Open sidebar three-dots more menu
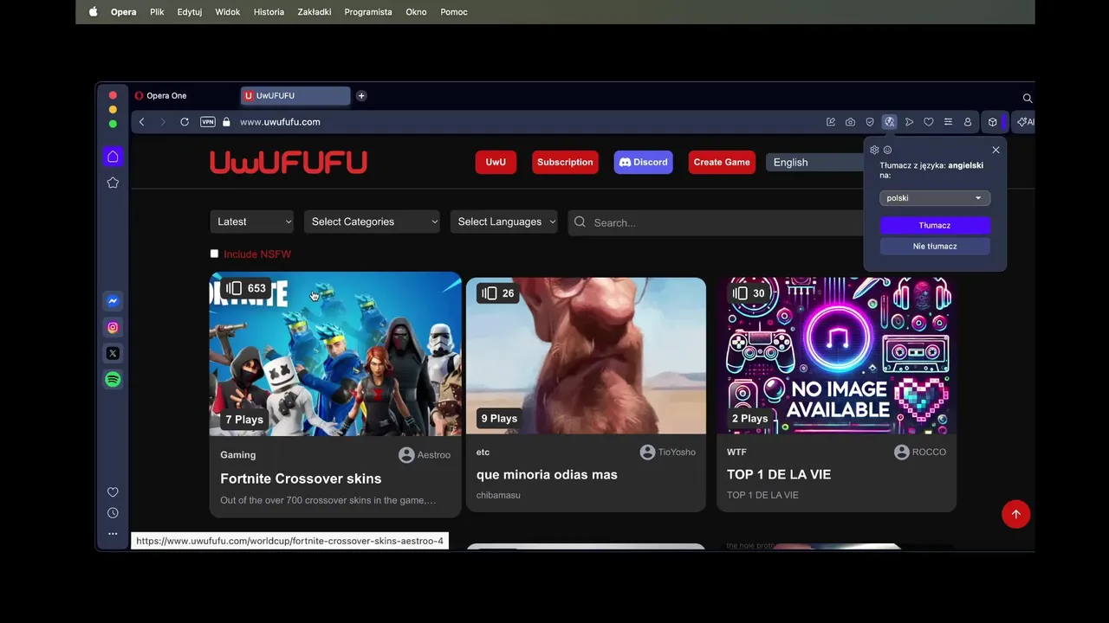1109x623 pixels. pos(113,534)
